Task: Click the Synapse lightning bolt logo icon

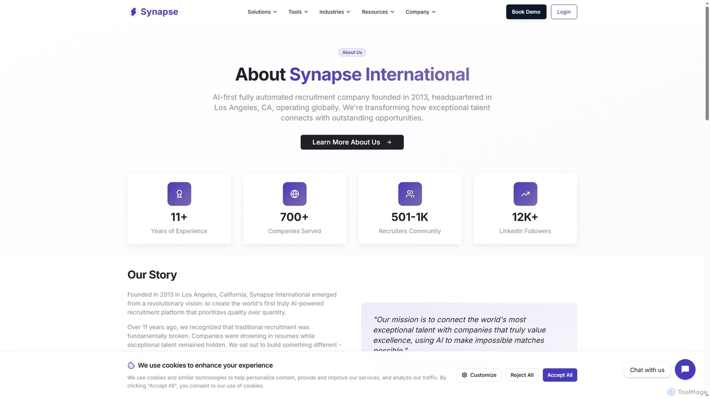Action: (133, 12)
